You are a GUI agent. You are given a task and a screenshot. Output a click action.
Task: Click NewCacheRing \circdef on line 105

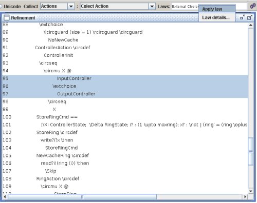(63, 155)
